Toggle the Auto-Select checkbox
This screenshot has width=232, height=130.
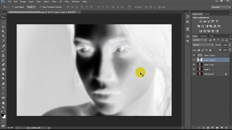(13, 7)
